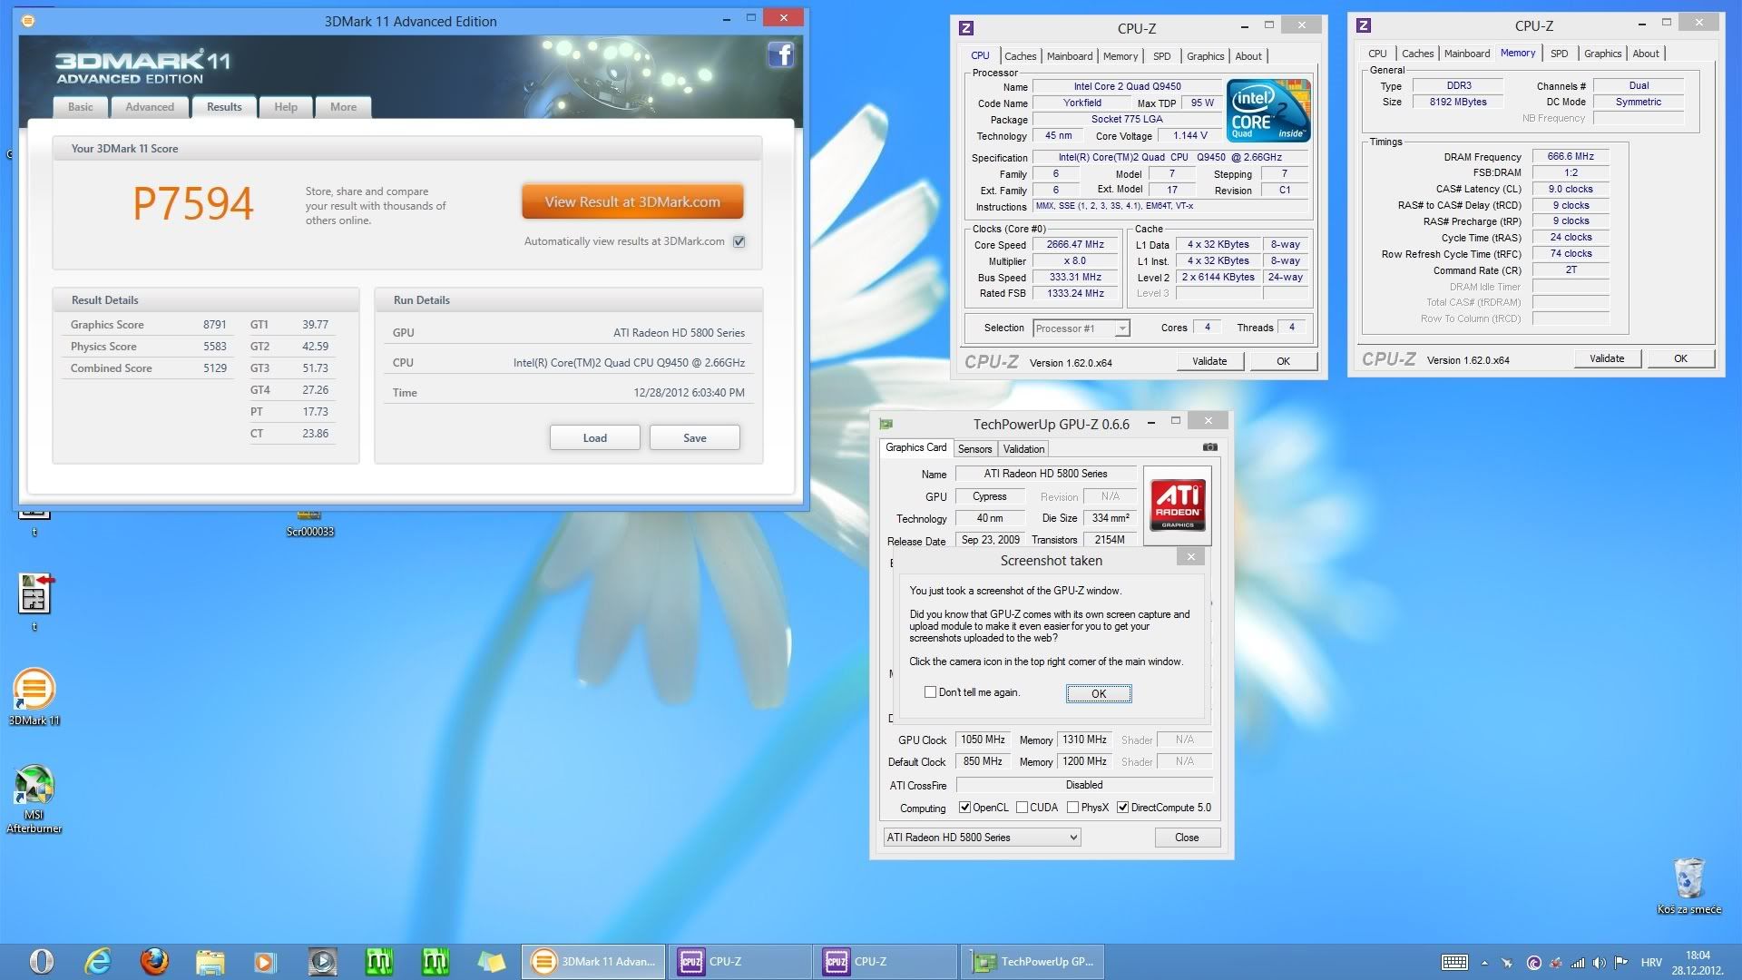Open the 3DMark 11 desktop shortcut
The width and height of the screenshot is (1742, 980).
point(34,697)
